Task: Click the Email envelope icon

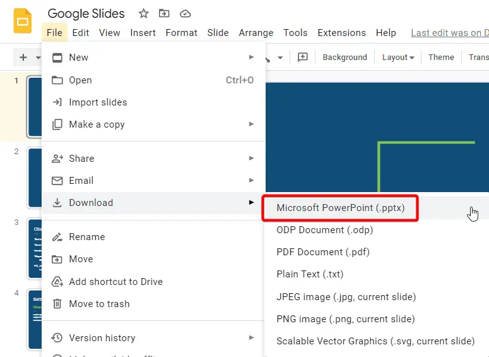Action: tap(57, 181)
